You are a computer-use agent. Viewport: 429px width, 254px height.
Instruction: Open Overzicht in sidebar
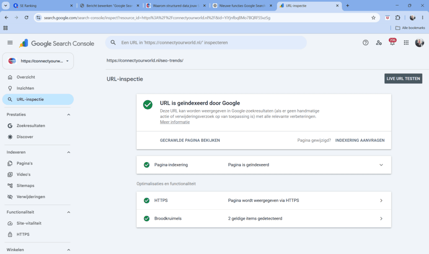38,77
